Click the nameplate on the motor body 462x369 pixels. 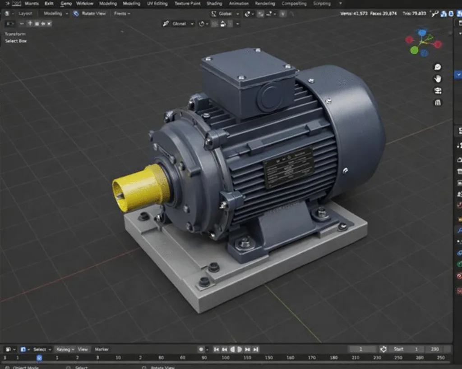click(289, 167)
